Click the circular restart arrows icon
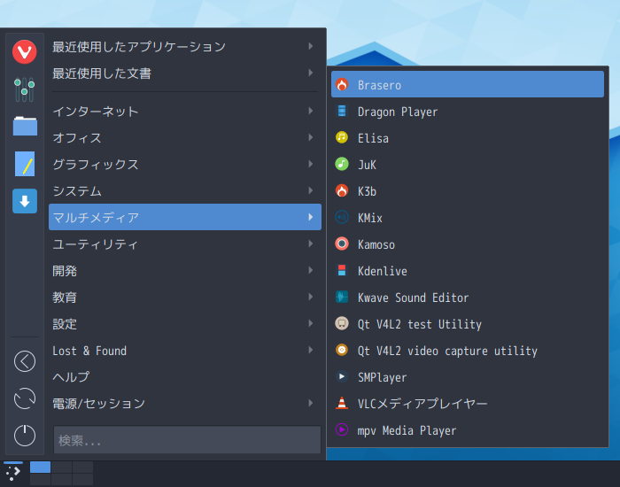620x487 pixels. click(25, 398)
